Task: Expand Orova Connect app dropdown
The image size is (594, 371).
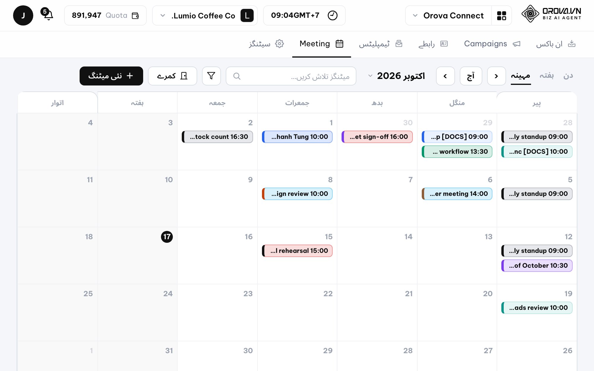Action: tap(448, 15)
